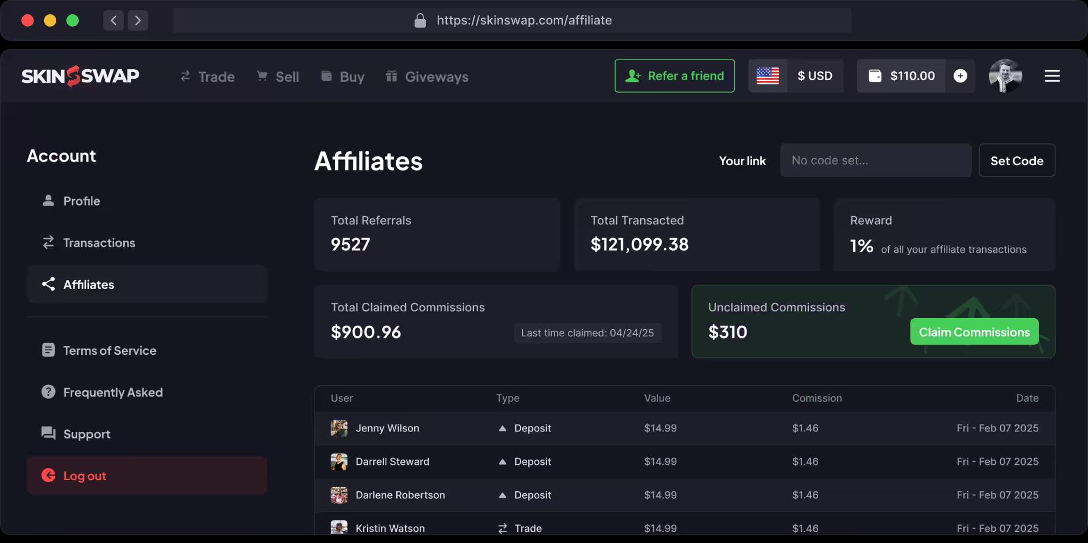Click the padlock icon in the address bar
The height and width of the screenshot is (543, 1088).
(420, 20)
